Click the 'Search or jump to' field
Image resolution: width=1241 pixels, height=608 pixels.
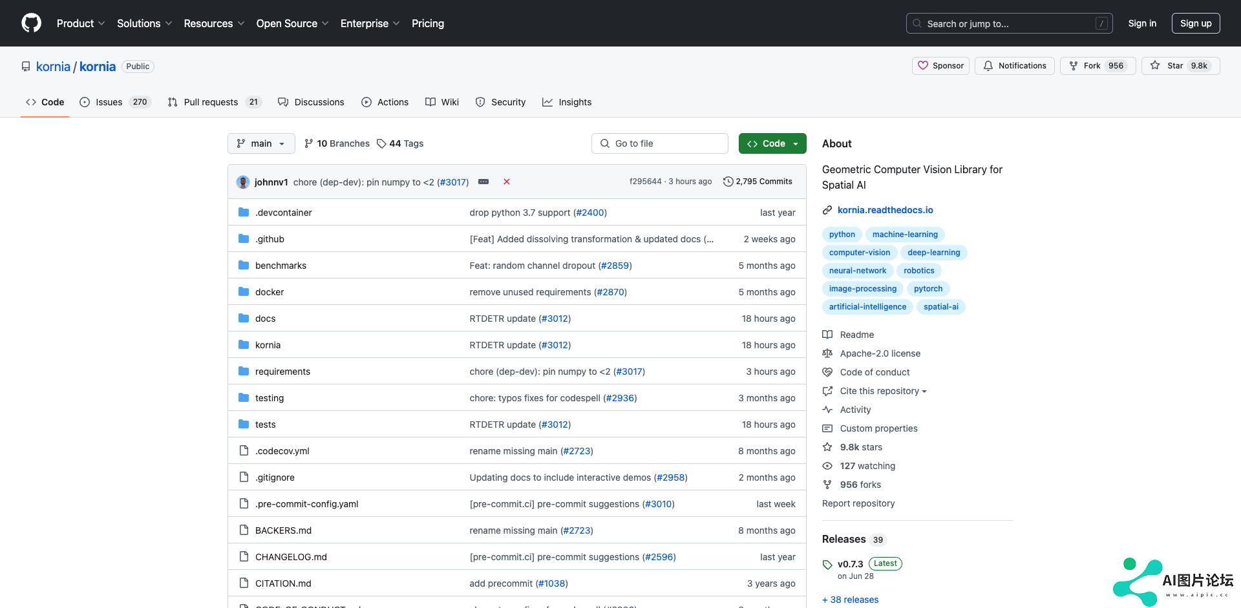(x=1010, y=23)
